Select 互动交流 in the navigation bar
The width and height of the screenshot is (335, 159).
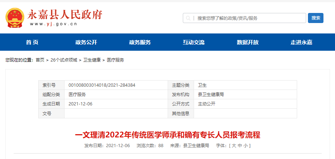[x=194, y=42]
